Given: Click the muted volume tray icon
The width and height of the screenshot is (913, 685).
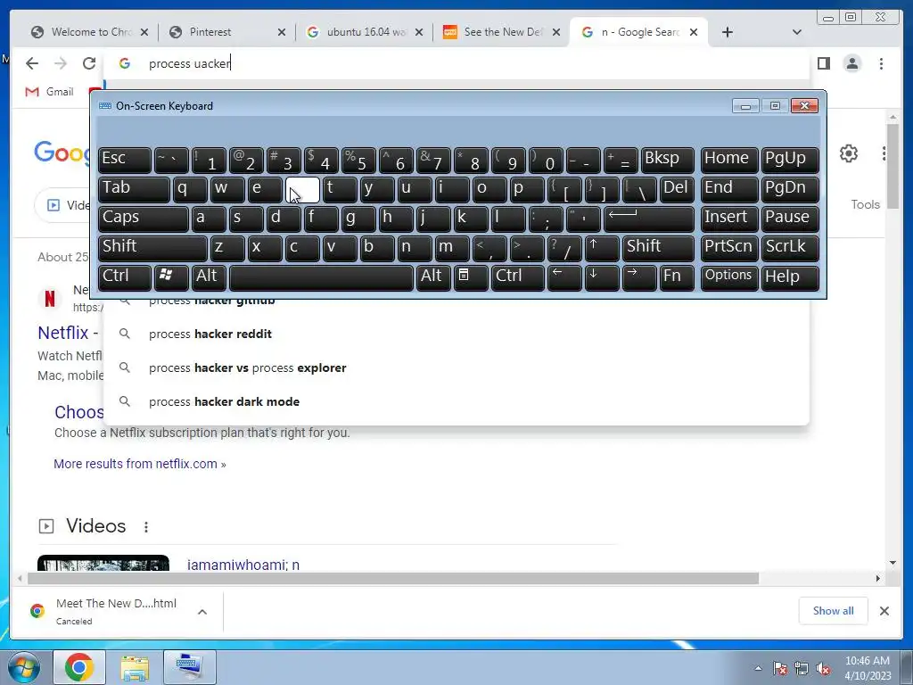Looking at the screenshot, I should point(823,669).
